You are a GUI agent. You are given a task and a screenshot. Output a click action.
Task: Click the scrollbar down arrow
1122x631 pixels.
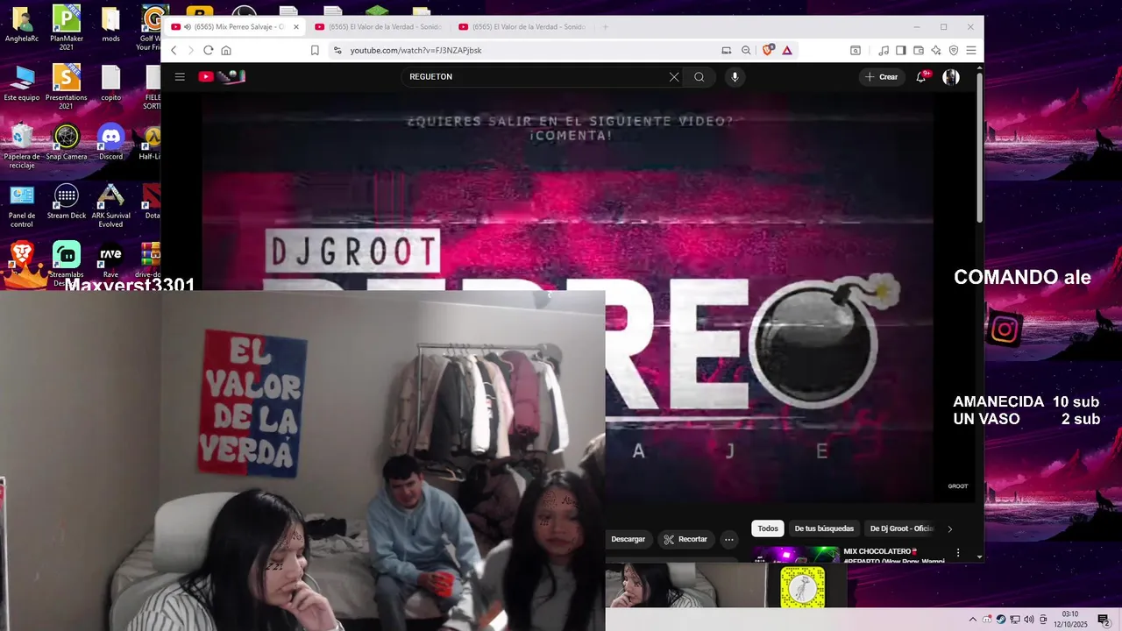(x=979, y=557)
